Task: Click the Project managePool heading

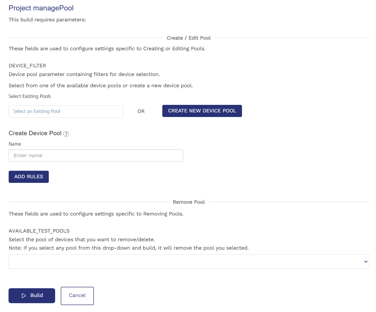Action: point(41,8)
